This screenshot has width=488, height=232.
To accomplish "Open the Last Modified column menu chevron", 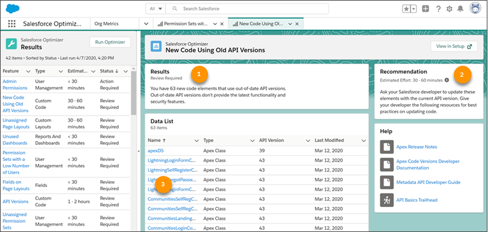I will tap(364, 141).
